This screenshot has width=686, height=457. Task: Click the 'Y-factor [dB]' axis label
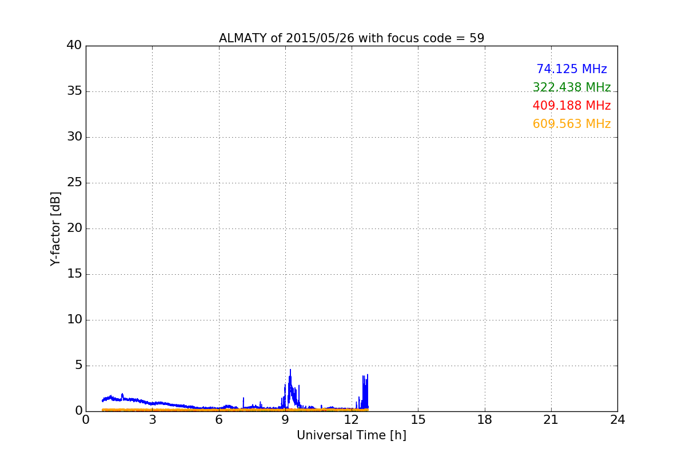(55, 228)
